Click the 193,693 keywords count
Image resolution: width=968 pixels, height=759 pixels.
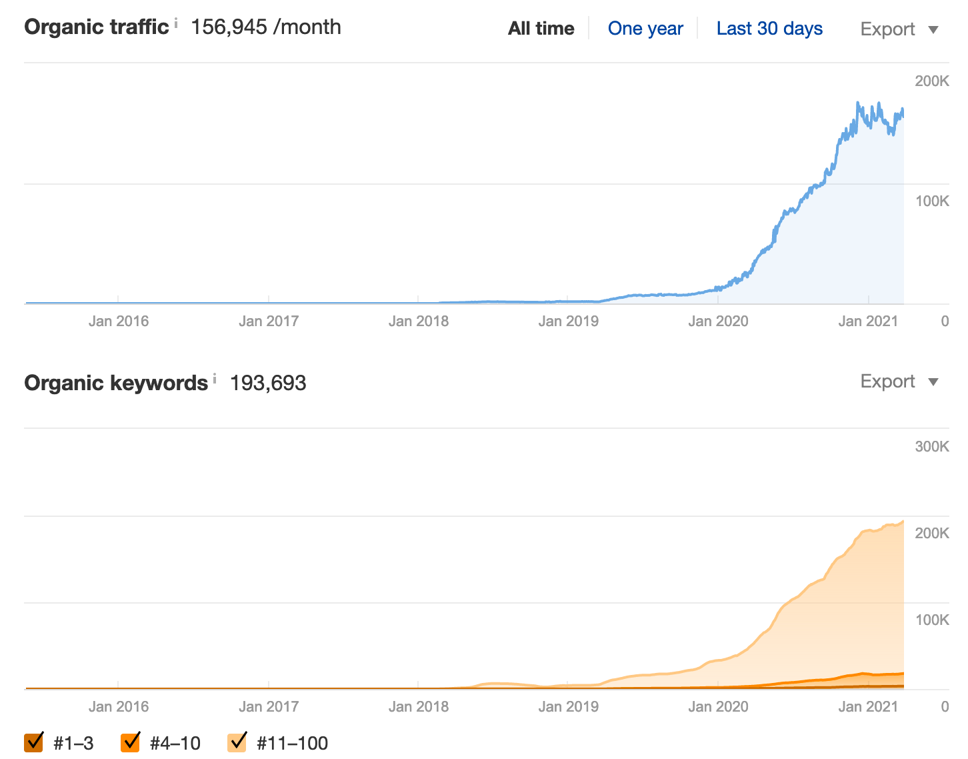tap(268, 384)
